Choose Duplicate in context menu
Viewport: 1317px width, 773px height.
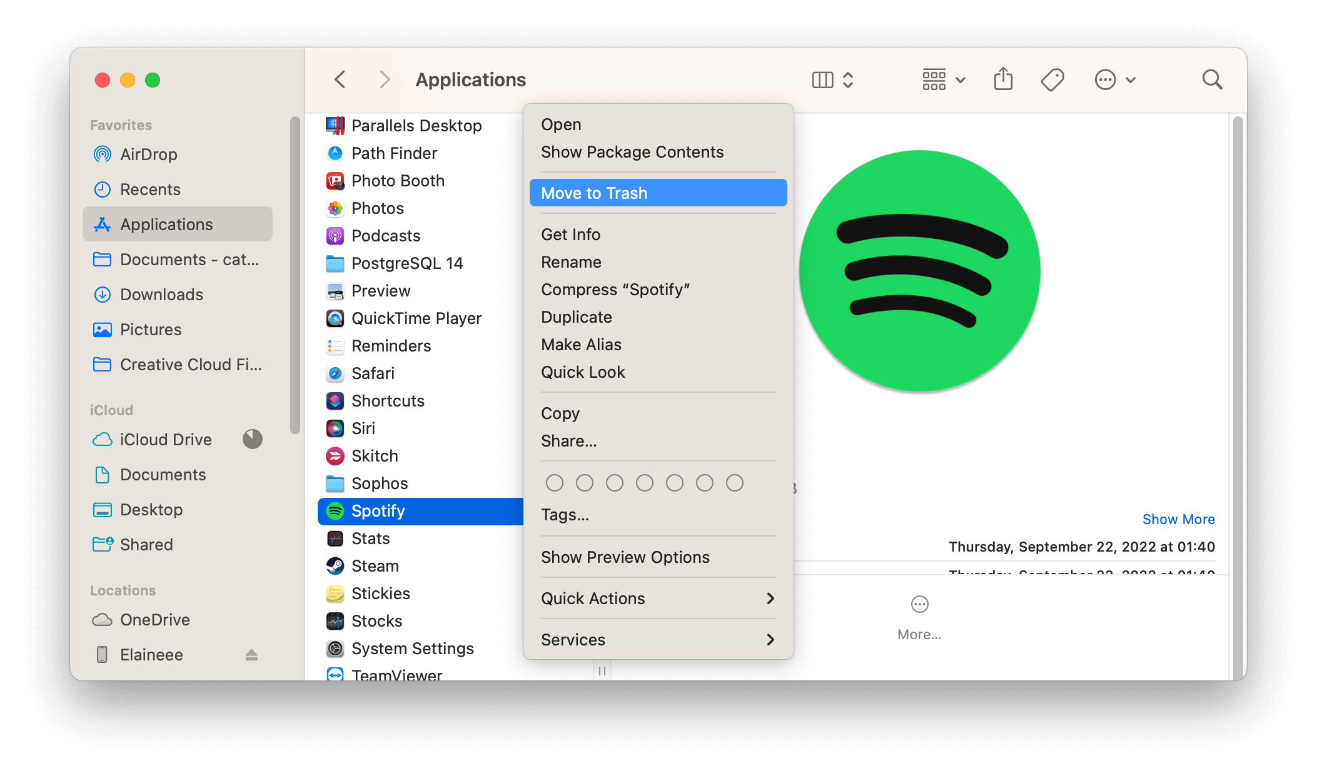pos(658,317)
